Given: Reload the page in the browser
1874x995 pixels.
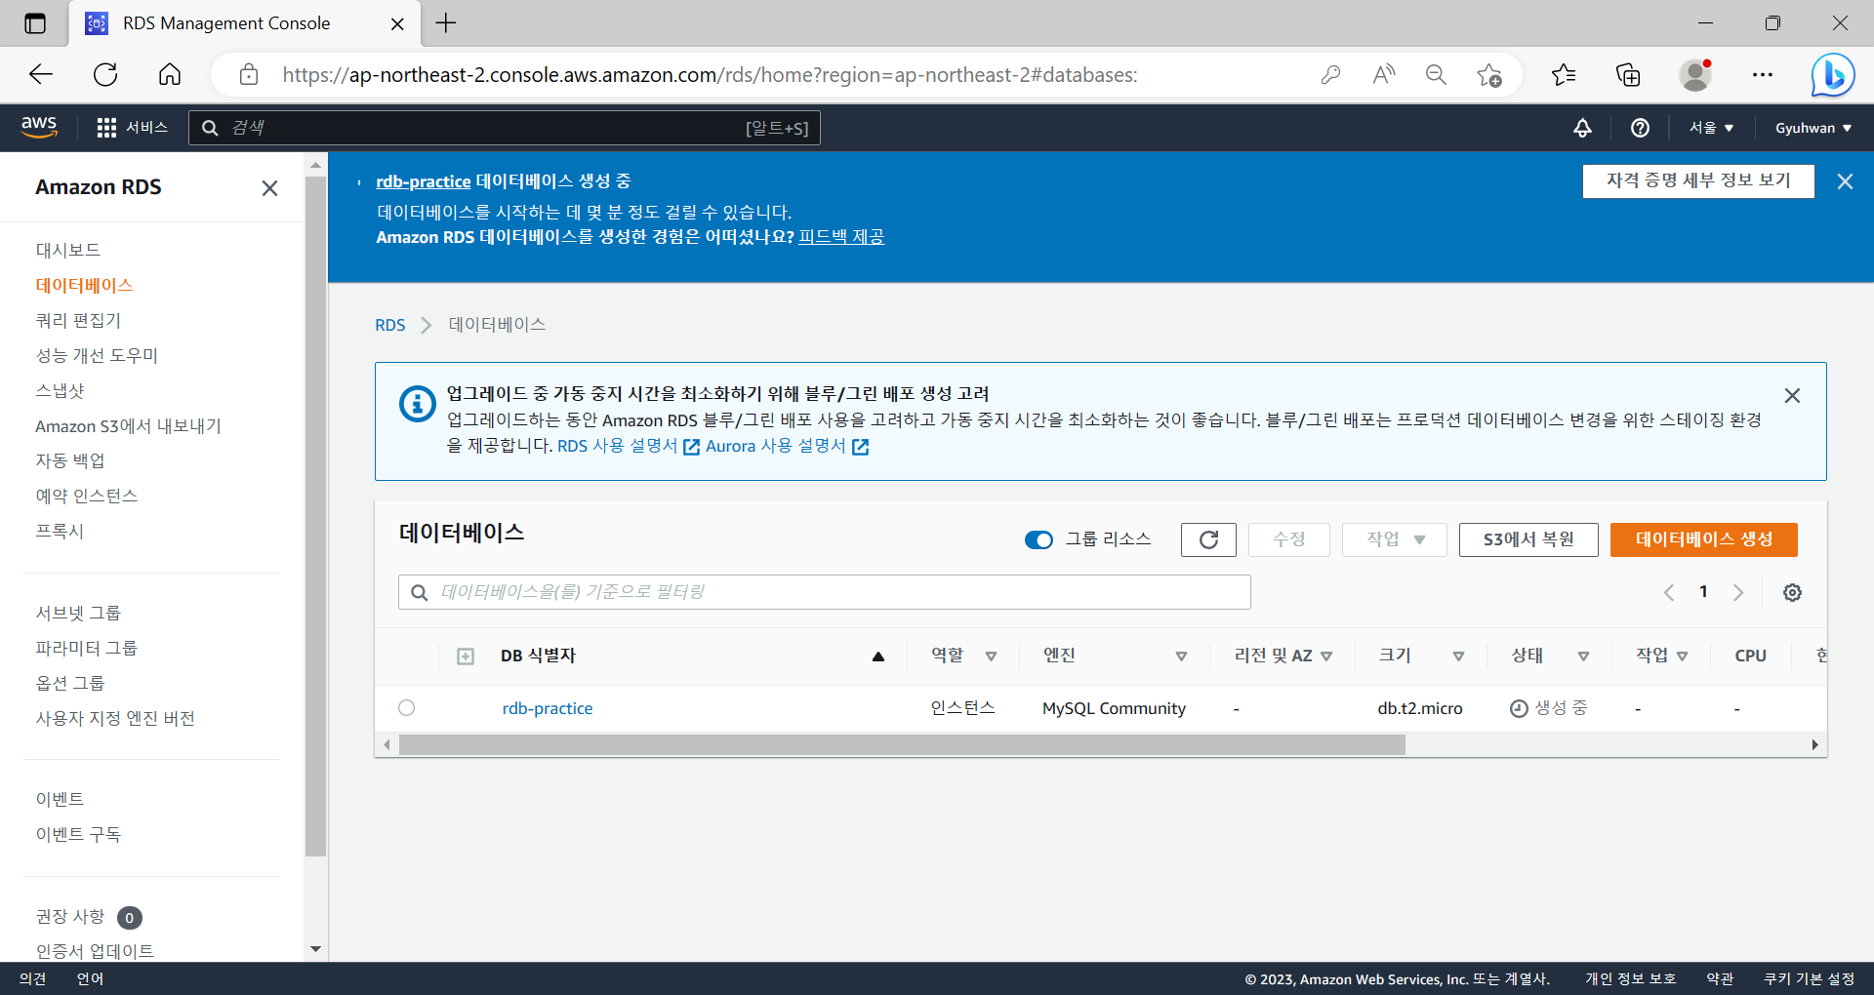Looking at the screenshot, I should coord(105,74).
